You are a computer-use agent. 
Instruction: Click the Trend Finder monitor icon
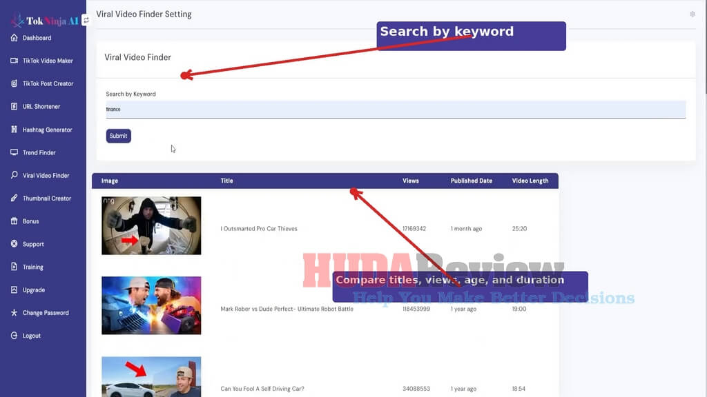[14, 152]
